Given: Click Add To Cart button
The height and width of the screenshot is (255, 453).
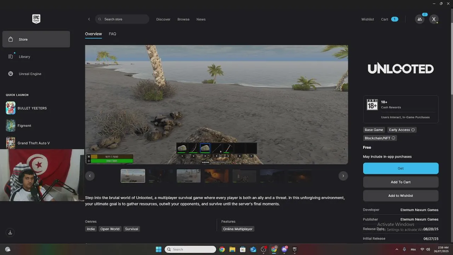Looking at the screenshot, I should (401, 182).
